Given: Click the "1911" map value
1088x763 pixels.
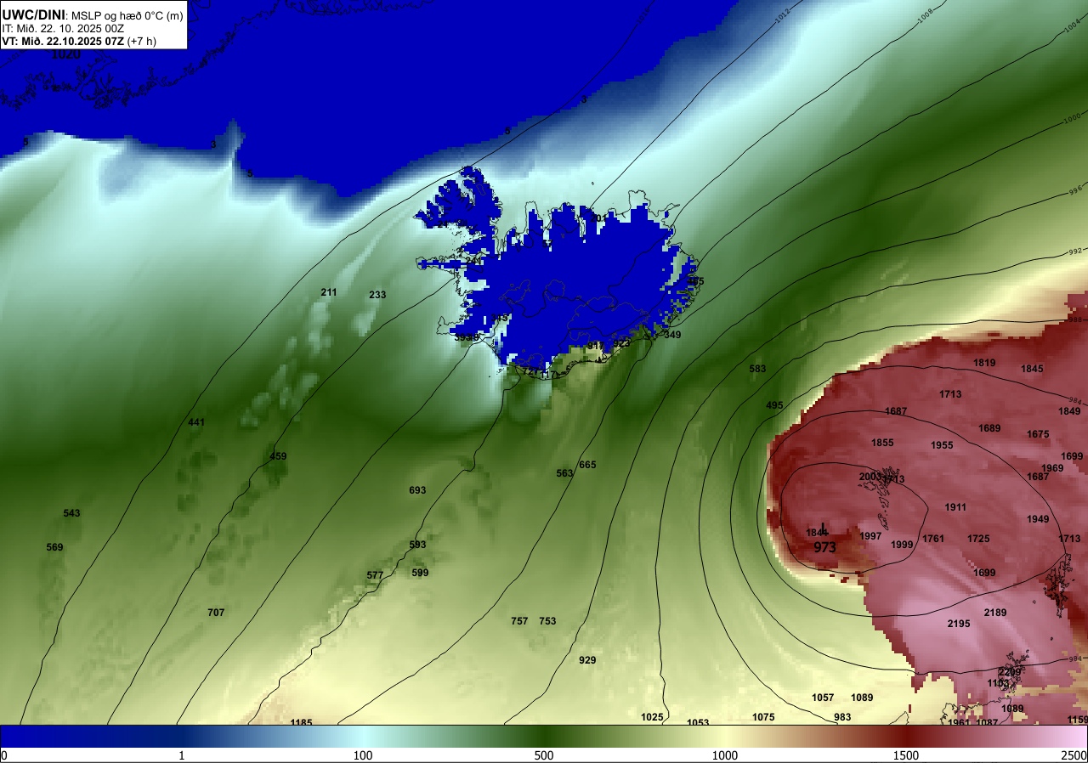Looking at the screenshot, I should pos(955,507).
